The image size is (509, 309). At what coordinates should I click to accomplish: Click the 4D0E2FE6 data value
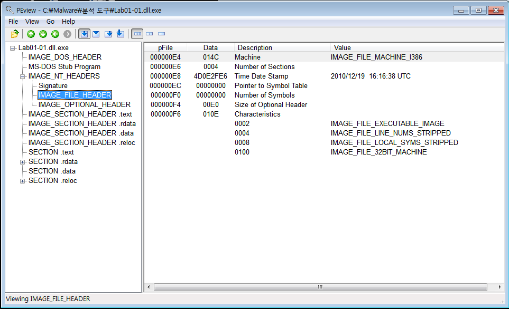[211, 76]
